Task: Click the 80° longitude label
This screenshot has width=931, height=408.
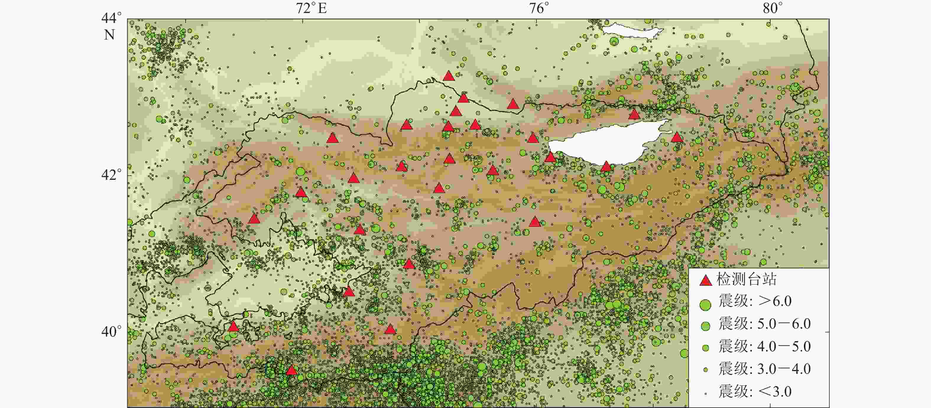Action: point(773,8)
